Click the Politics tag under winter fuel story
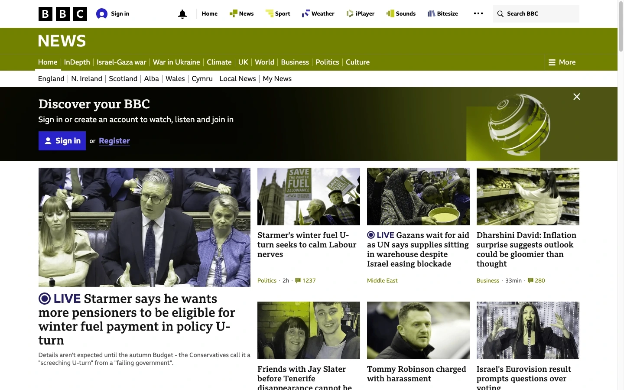The width and height of the screenshot is (624, 390). pos(267,280)
